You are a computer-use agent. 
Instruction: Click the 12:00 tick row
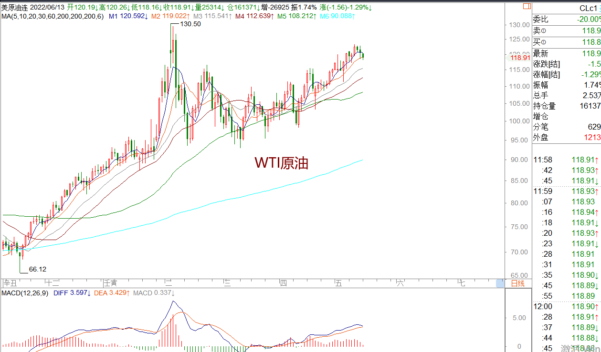(567, 307)
